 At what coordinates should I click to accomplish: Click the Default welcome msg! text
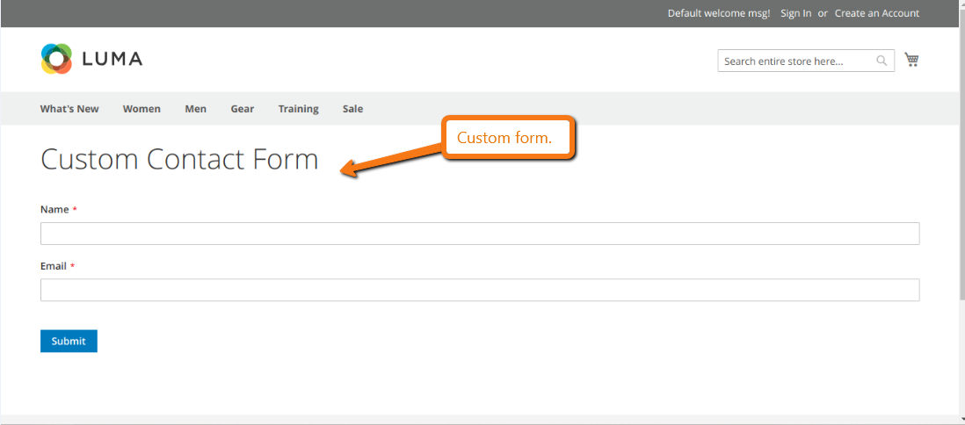719,13
